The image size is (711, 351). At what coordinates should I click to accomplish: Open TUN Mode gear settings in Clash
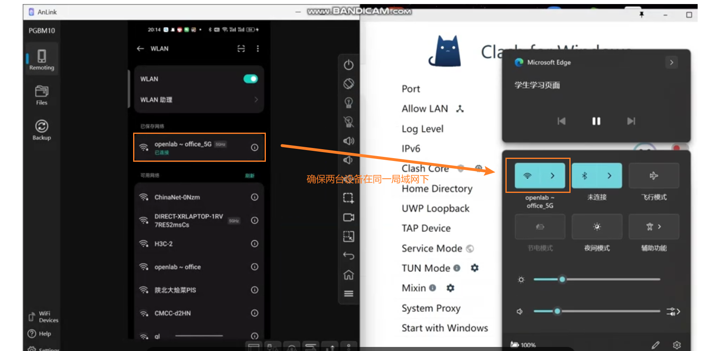tap(475, 268)
